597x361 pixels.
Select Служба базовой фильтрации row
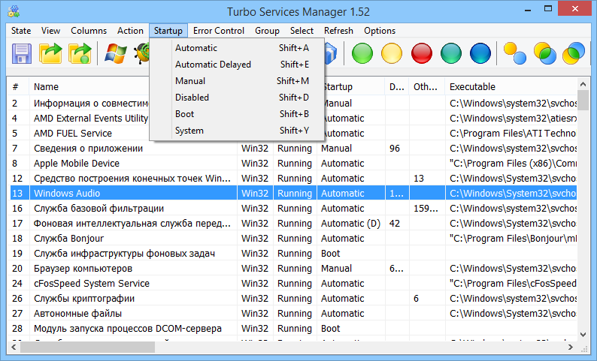coord(292,208)
